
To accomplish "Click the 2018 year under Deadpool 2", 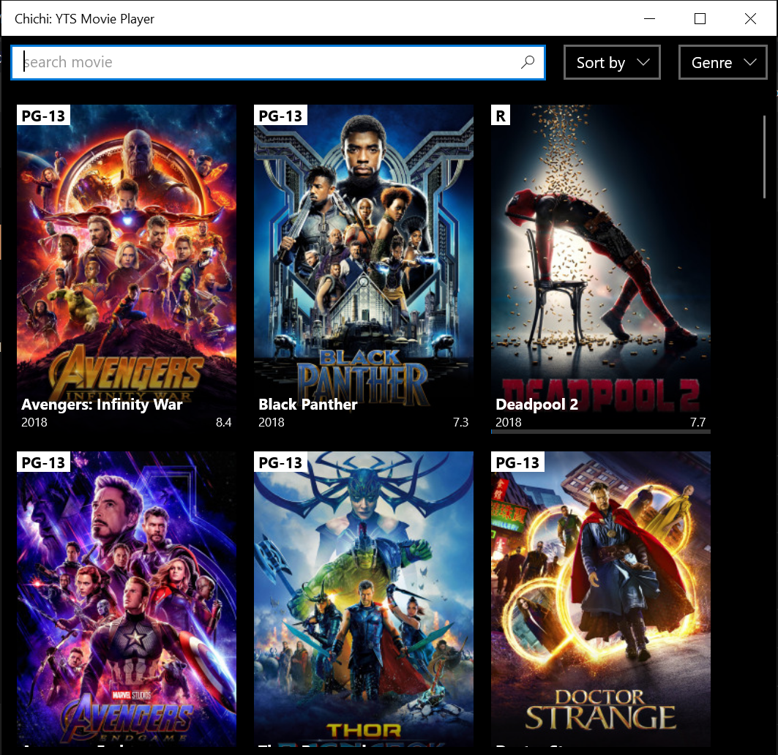I will tap(509, 422).
